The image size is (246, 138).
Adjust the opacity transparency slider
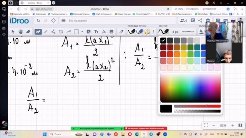[x=197, y=111]
